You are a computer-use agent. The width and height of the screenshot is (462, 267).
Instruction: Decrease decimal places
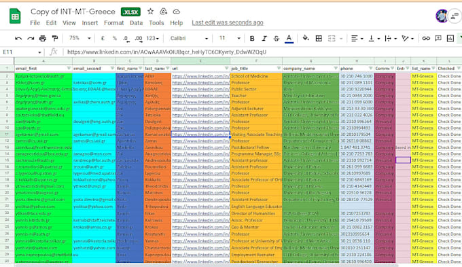pyautogui.click(x=126, y=38)
